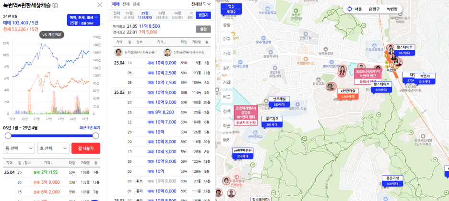Select the 34평 108세대 size tab
Image resolution: width=449 pixels, height=201 pixels.
click(177, 15)
